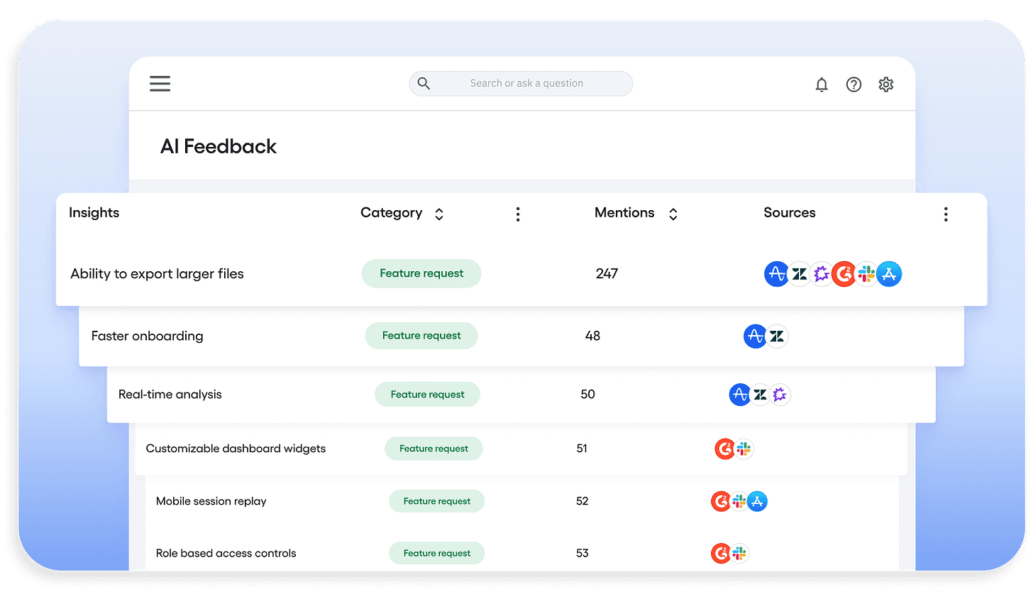
Task: Open the hamburger navigation menu
Action: [x=160, y=83]
